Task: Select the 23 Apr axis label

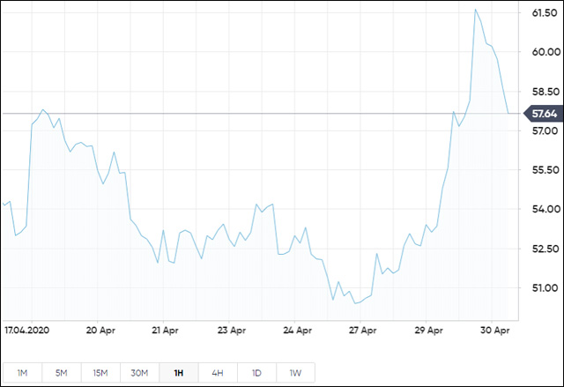Action: click(x=232, y=331)
